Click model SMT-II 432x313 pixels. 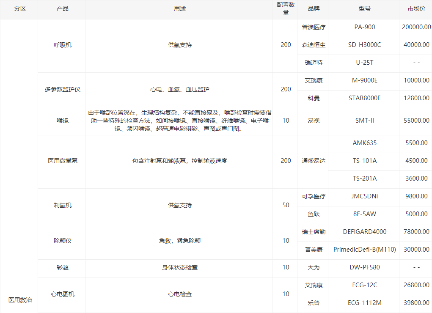364,121
